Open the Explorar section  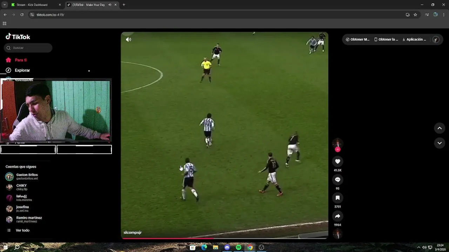pos(18,70)
